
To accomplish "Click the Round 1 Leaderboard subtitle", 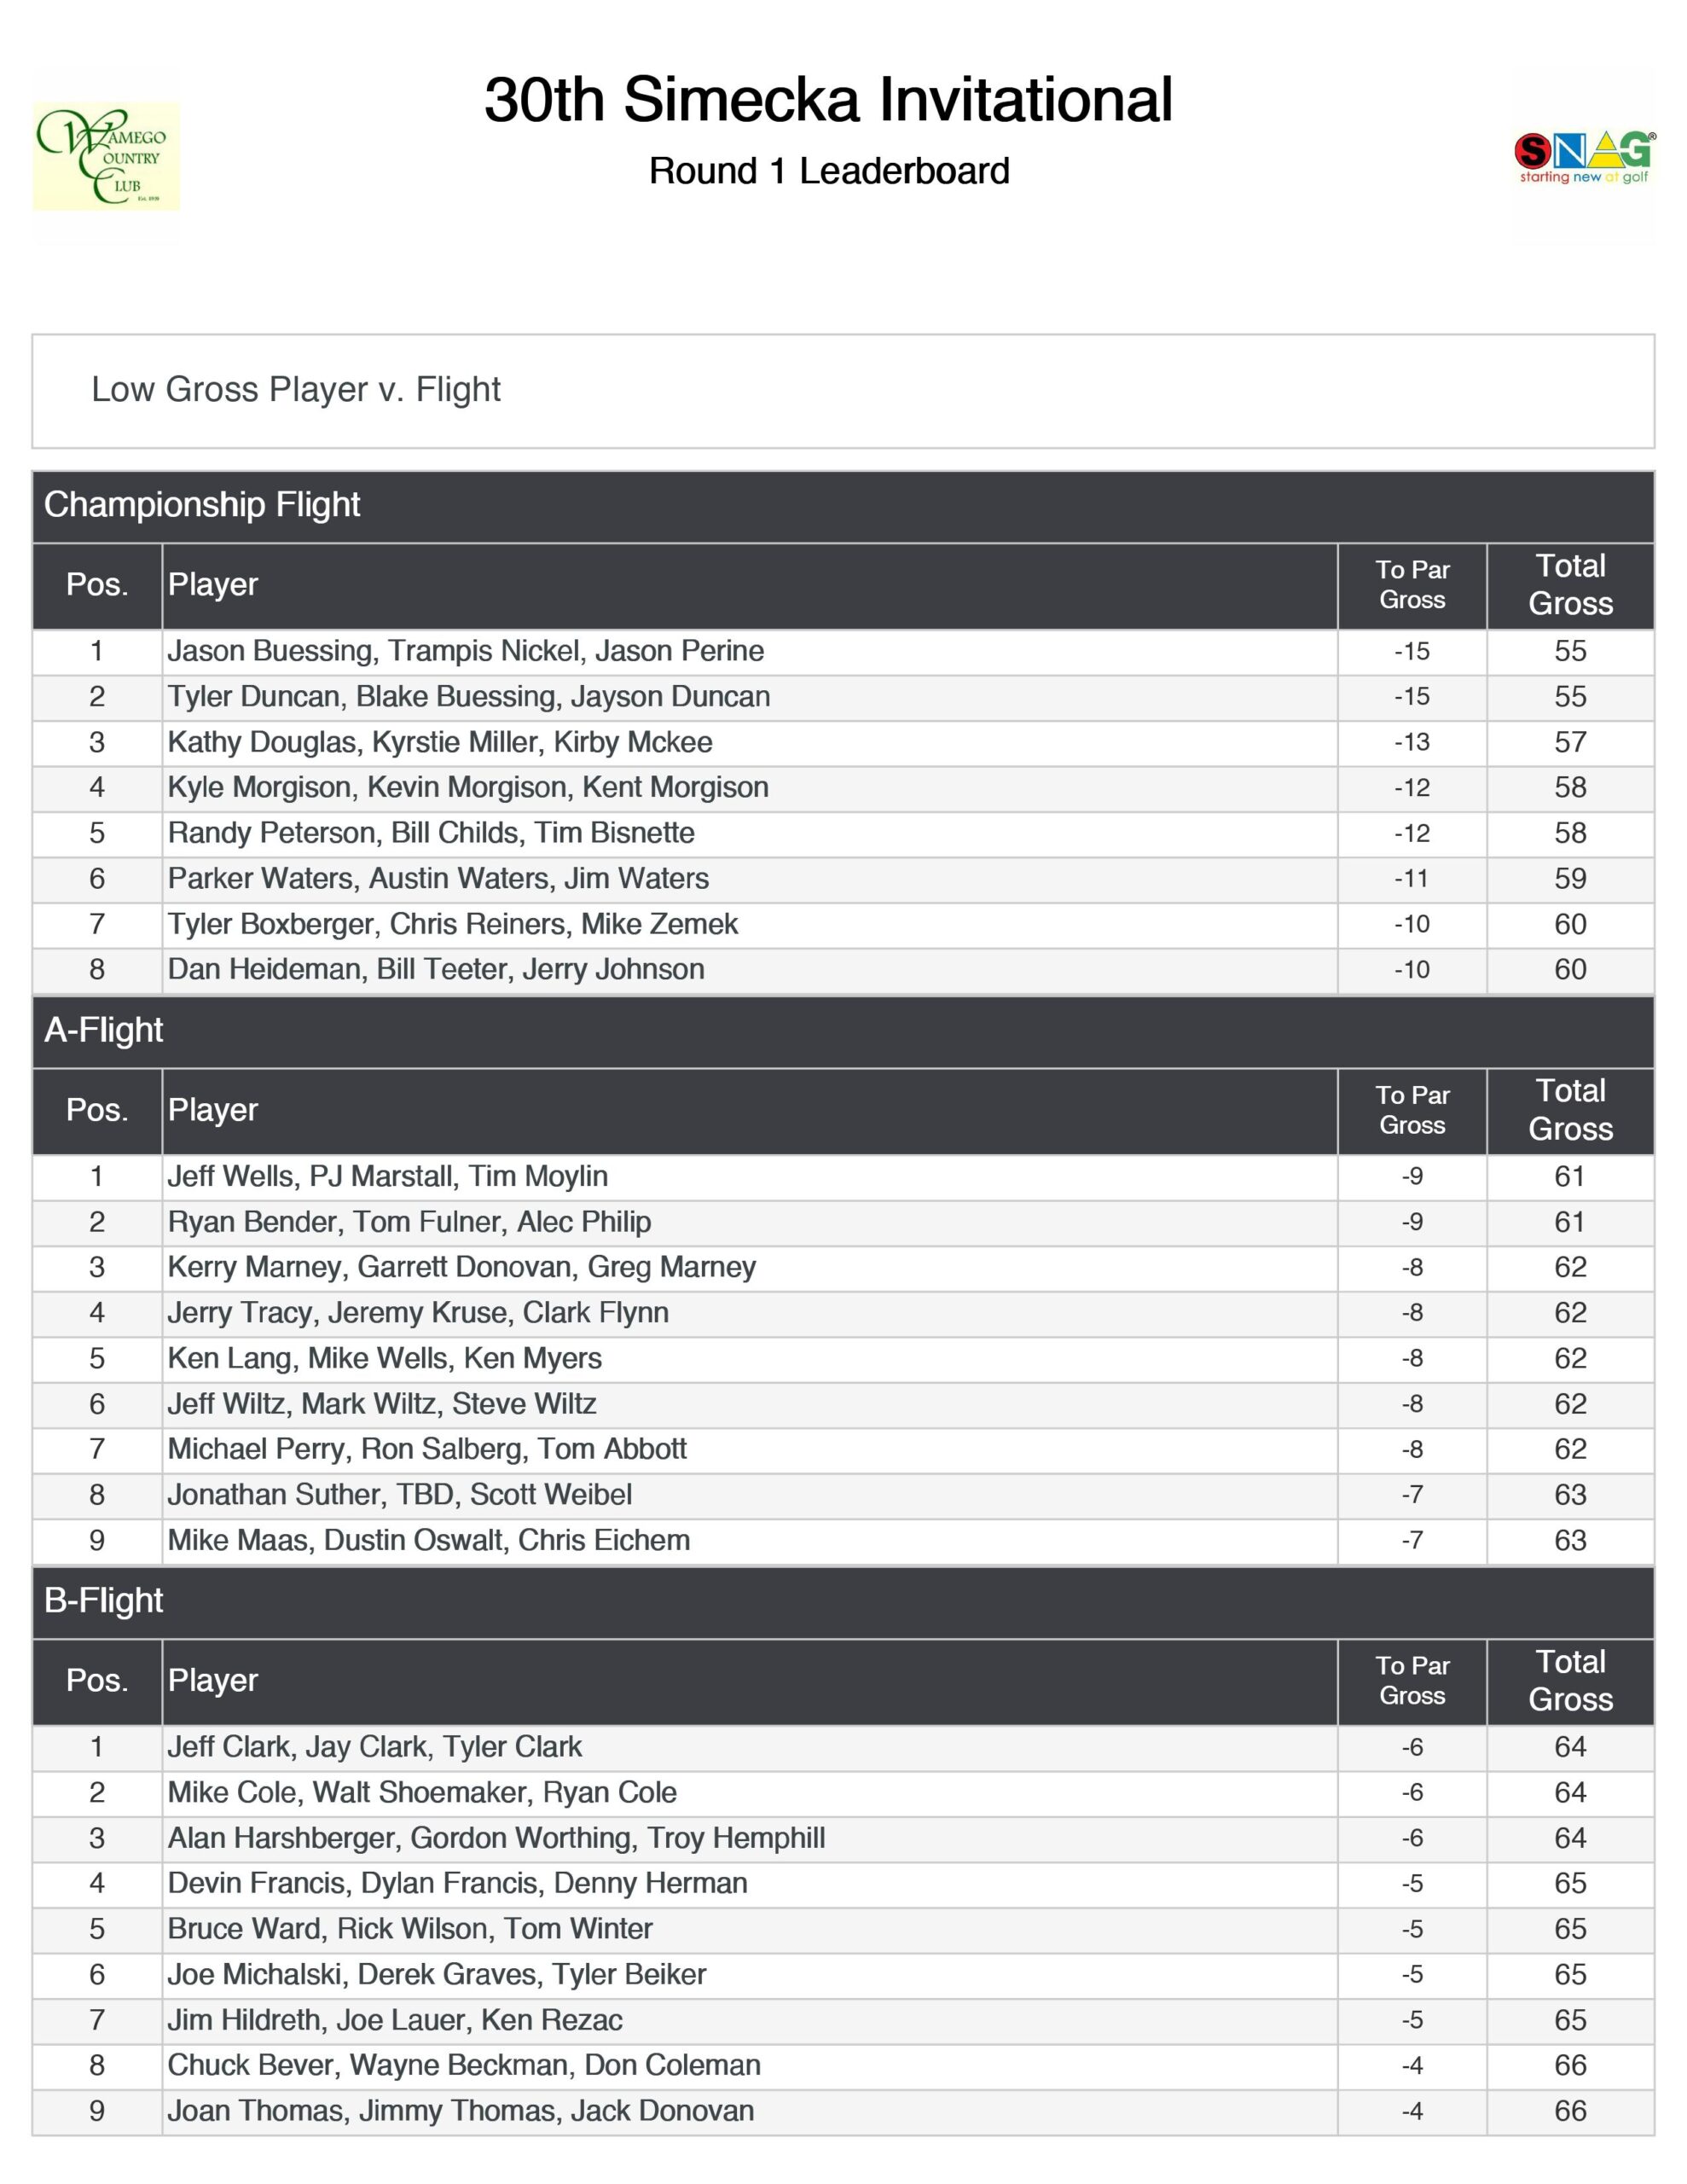I will pyautogui.click(x=829, y=171).
